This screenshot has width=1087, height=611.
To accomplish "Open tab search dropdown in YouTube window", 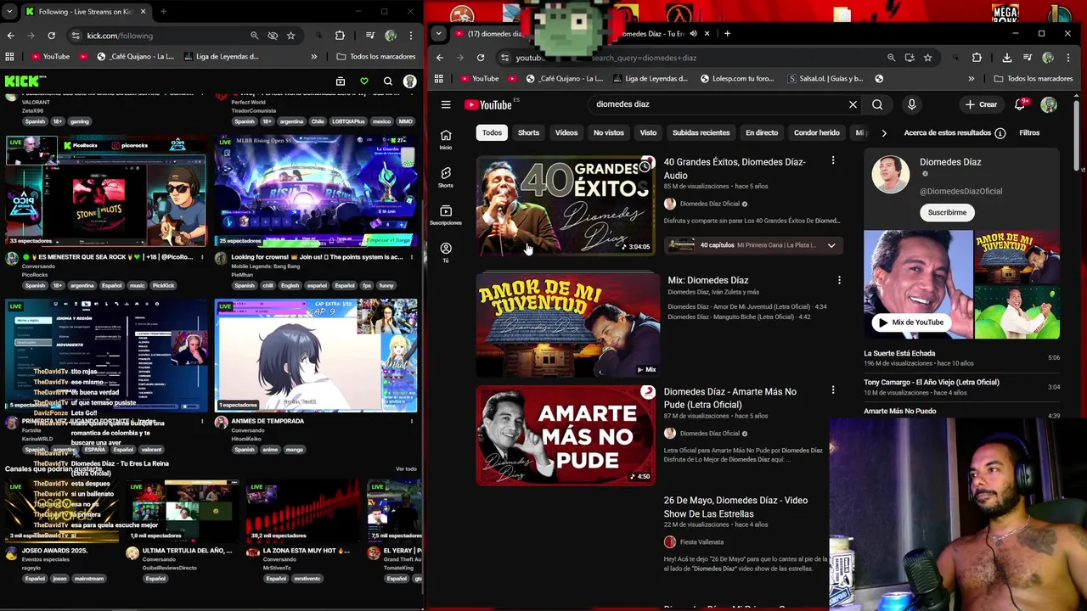I will tap(438, 34).
